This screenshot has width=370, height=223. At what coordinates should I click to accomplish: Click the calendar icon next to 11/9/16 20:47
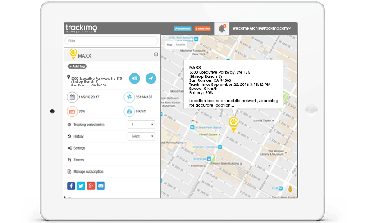click(72, 97)
